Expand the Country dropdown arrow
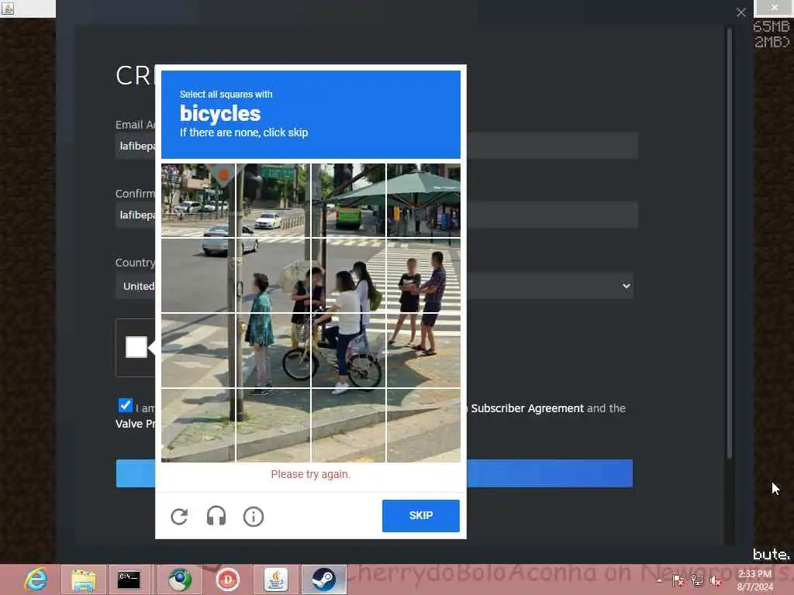 coord(627,286)
